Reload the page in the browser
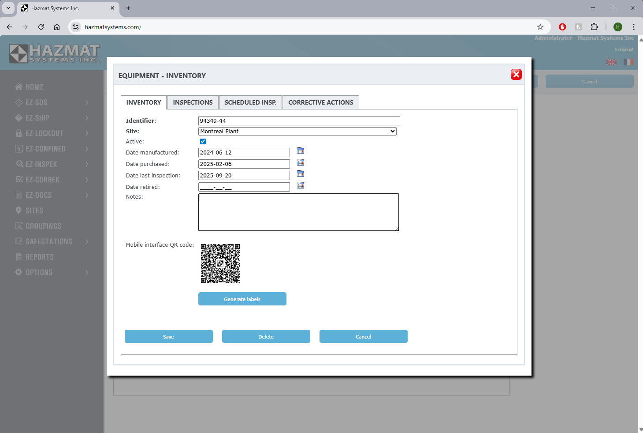The height and width of the screenshot is (433, 643). 41,27
